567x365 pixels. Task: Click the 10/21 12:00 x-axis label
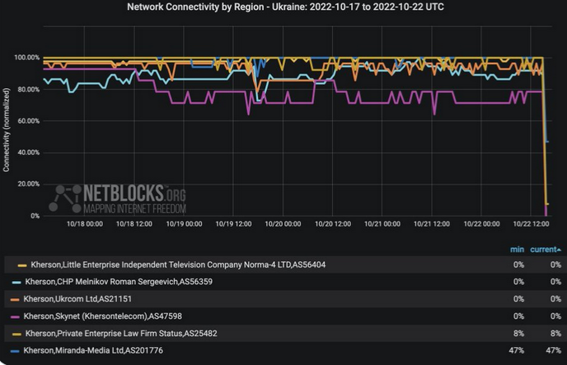432,224
